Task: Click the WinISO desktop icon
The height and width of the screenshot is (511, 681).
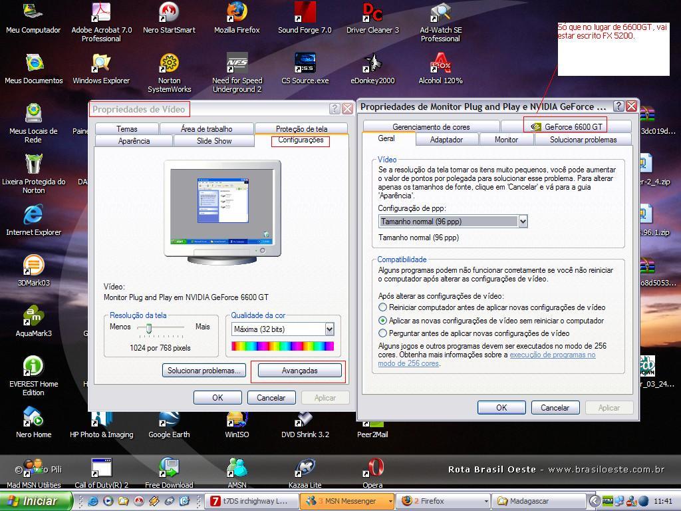Action: click(237, 426)
